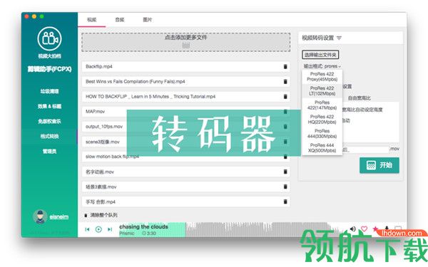The height and width of the screenshot is (267, 428).
Task: Switch to the 音频 tab
Action: point(120,20)
